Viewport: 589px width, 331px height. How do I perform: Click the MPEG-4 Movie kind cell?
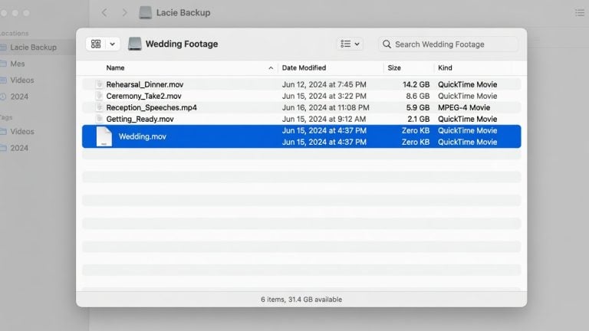coord(464,108)
